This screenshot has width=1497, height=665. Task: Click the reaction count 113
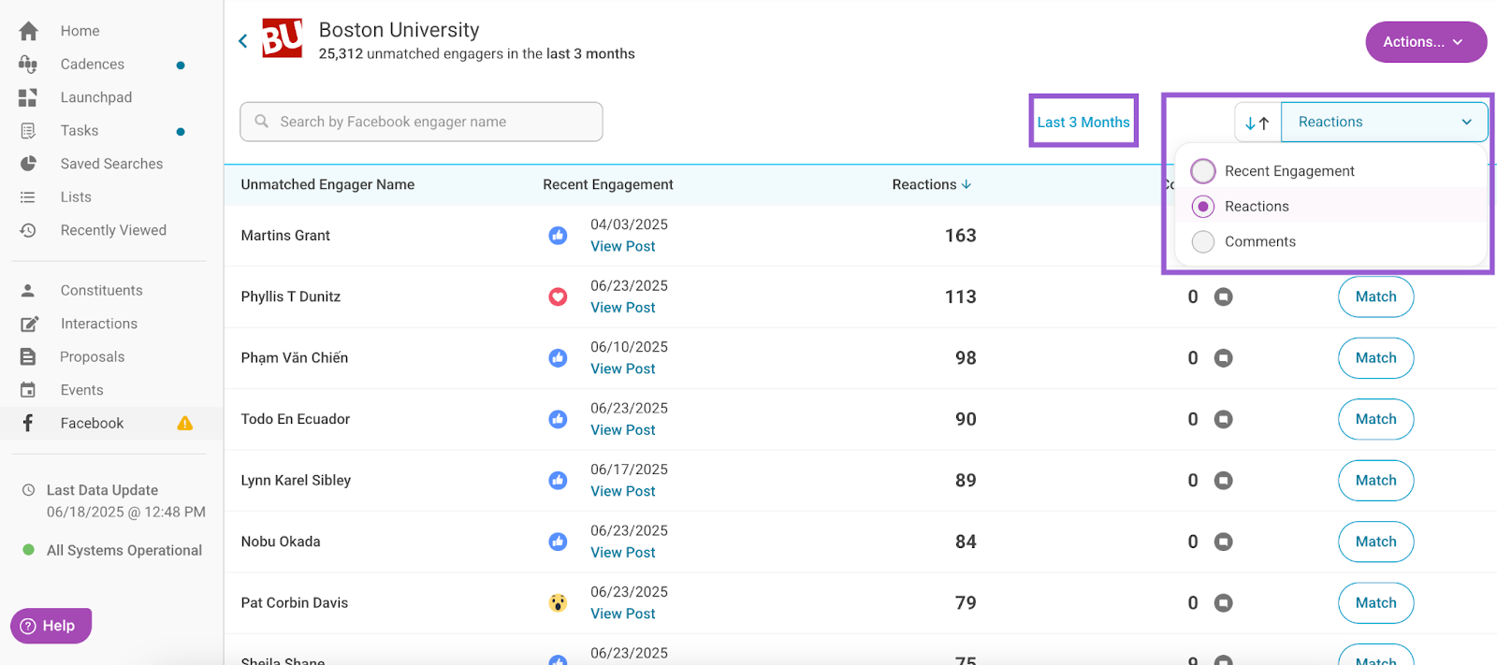pos(961,296)
